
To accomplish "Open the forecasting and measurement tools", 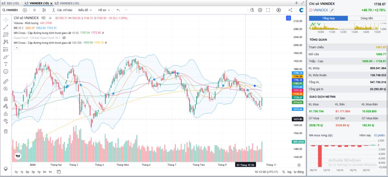I will [6, 49].
